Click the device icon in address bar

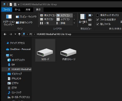click(x=24, y=34)
